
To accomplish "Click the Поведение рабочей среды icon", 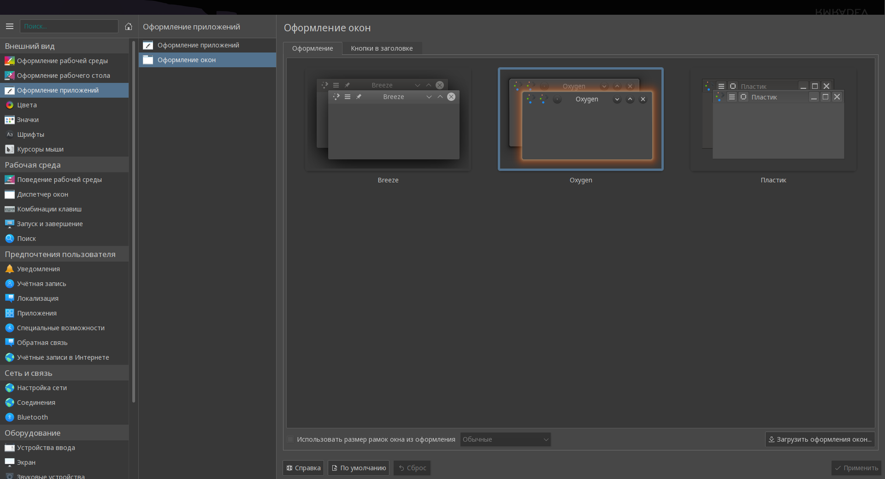I will pos(9,180).
